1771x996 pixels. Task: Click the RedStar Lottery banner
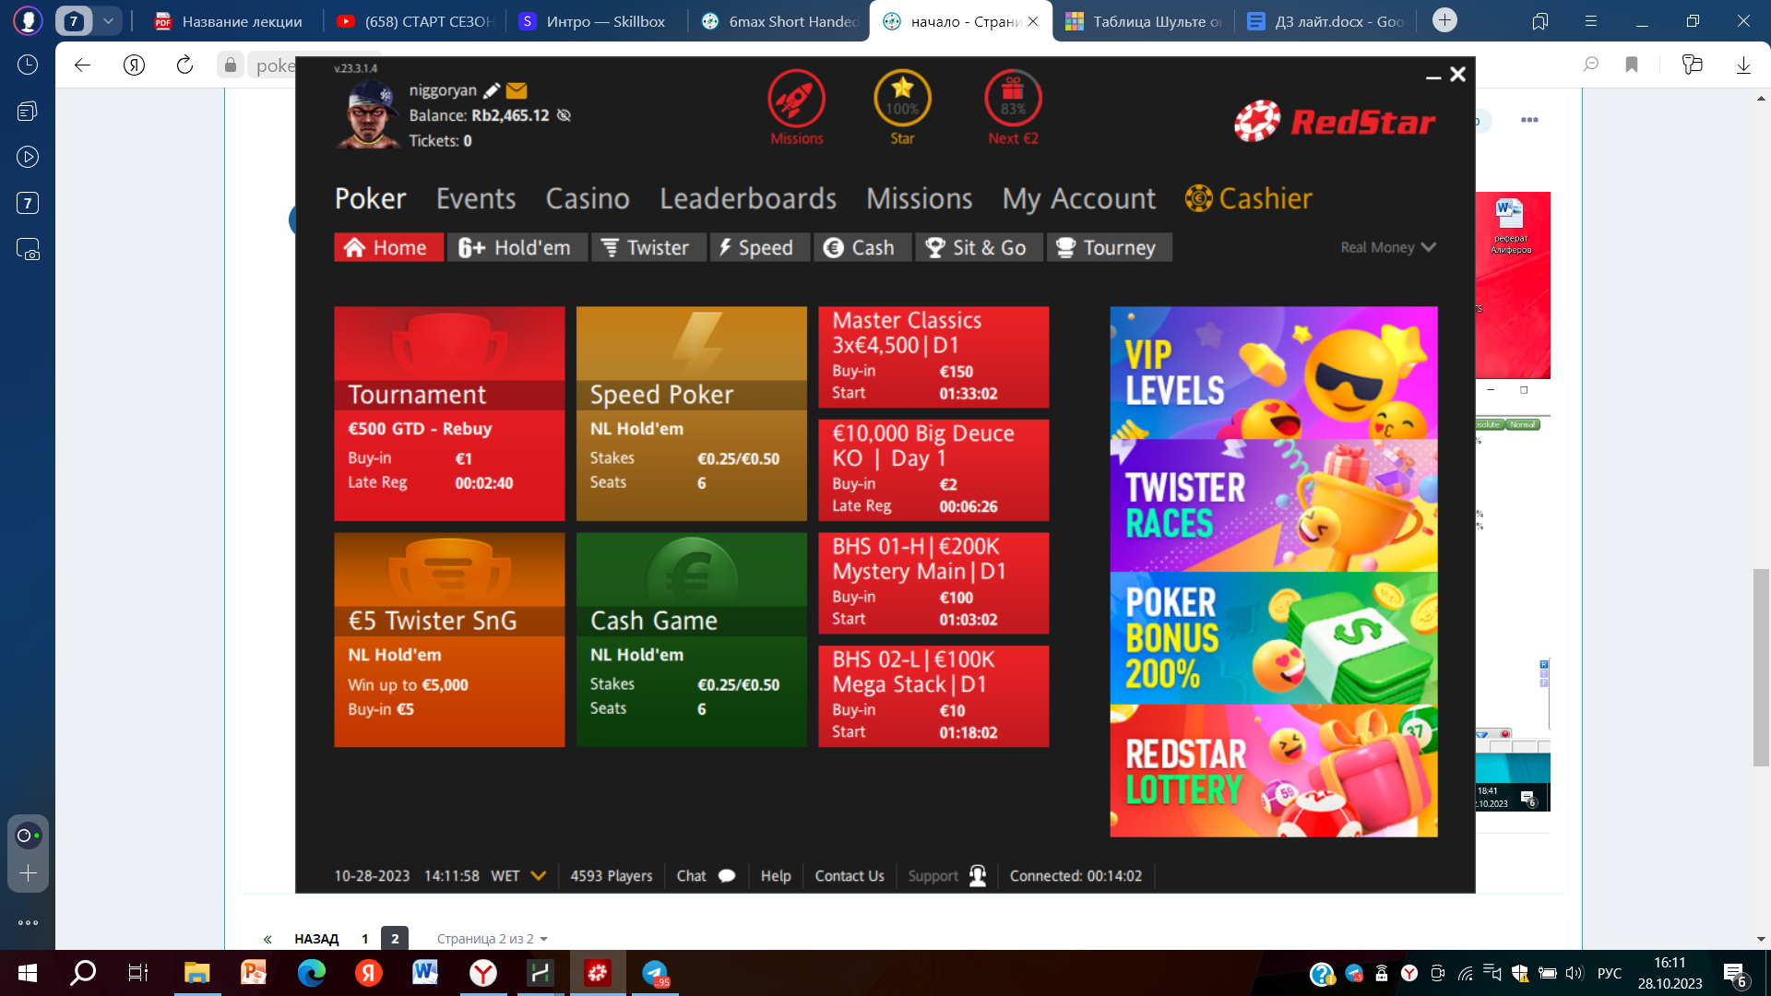tap(1273, 771)
